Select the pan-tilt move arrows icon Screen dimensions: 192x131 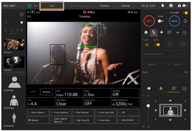pyautogui.click(x=161, y=32)
